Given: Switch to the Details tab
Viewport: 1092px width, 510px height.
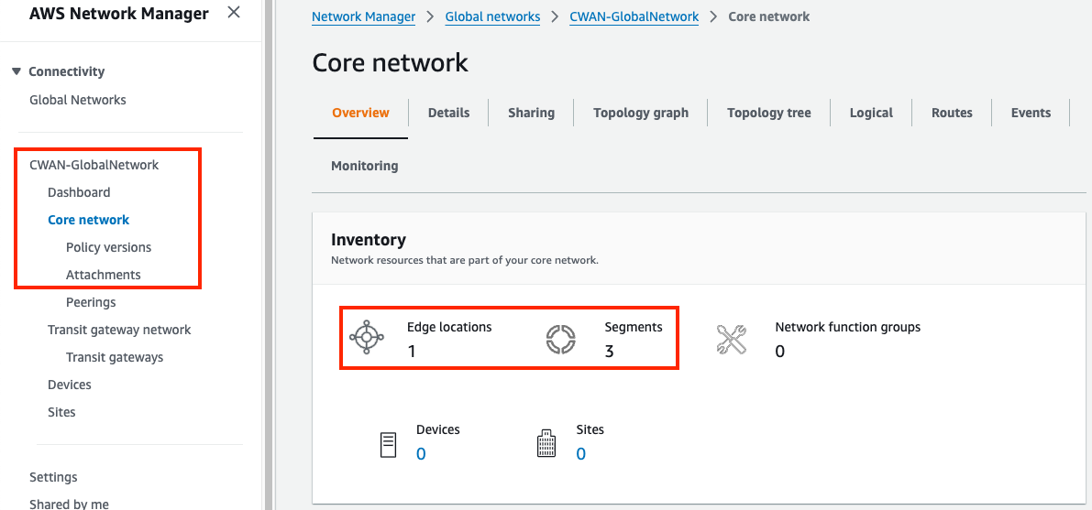Looking at the screenshot, I should (448, 113).
